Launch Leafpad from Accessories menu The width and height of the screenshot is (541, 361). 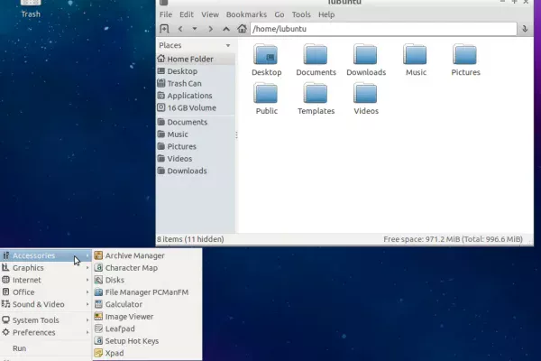[x=119, y=329]
